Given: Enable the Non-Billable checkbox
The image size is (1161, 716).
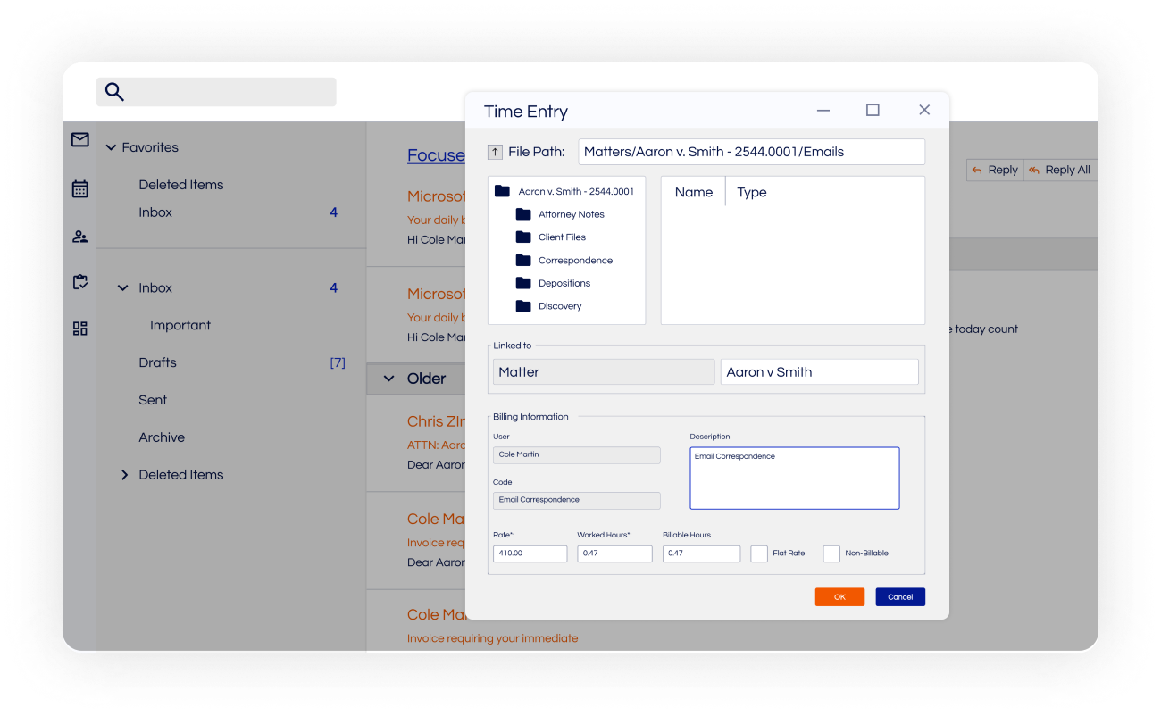Looking at the screenshot, I should (x=831, y=554).
